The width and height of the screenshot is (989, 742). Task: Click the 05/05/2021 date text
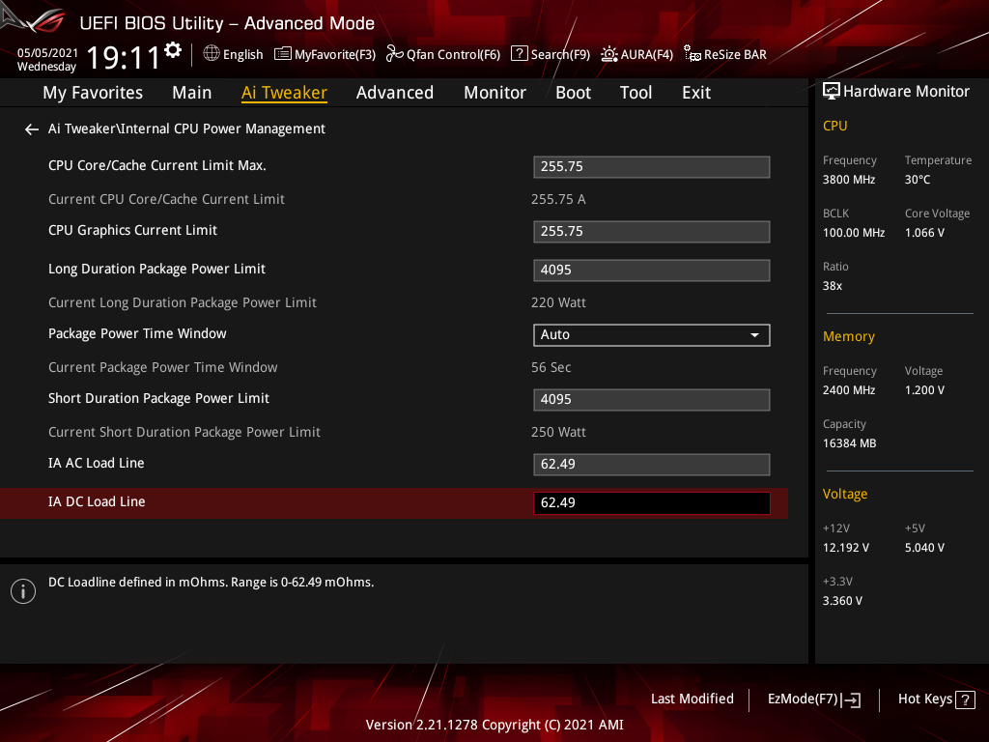pos(47,53)
